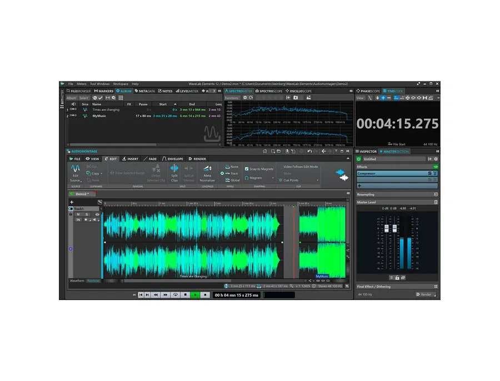
Task: Toggle Master Section power button
Action: tap(359, 159)
